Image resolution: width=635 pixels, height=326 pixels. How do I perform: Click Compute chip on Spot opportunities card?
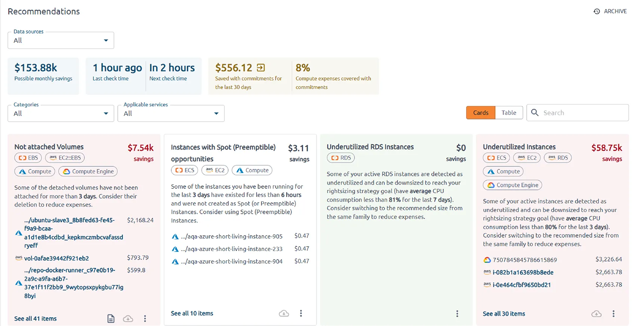252,170
